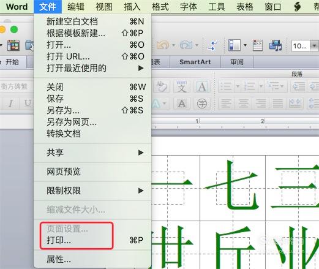This screenshot has width=319, height=269.
Task: Apply multilevel list formatting
Action: 273,86
